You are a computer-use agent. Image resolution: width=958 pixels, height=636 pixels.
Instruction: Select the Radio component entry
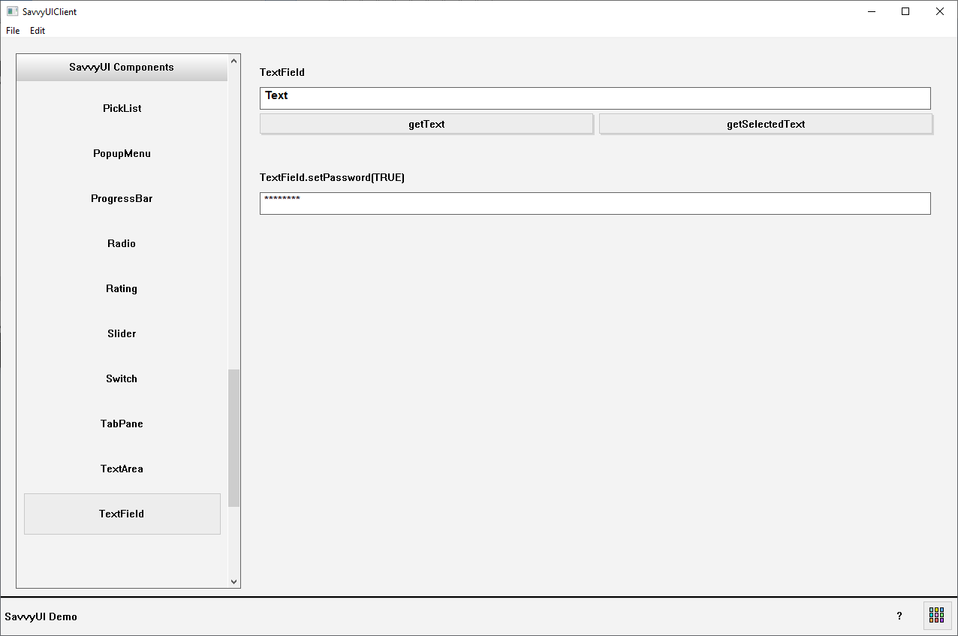122,244
